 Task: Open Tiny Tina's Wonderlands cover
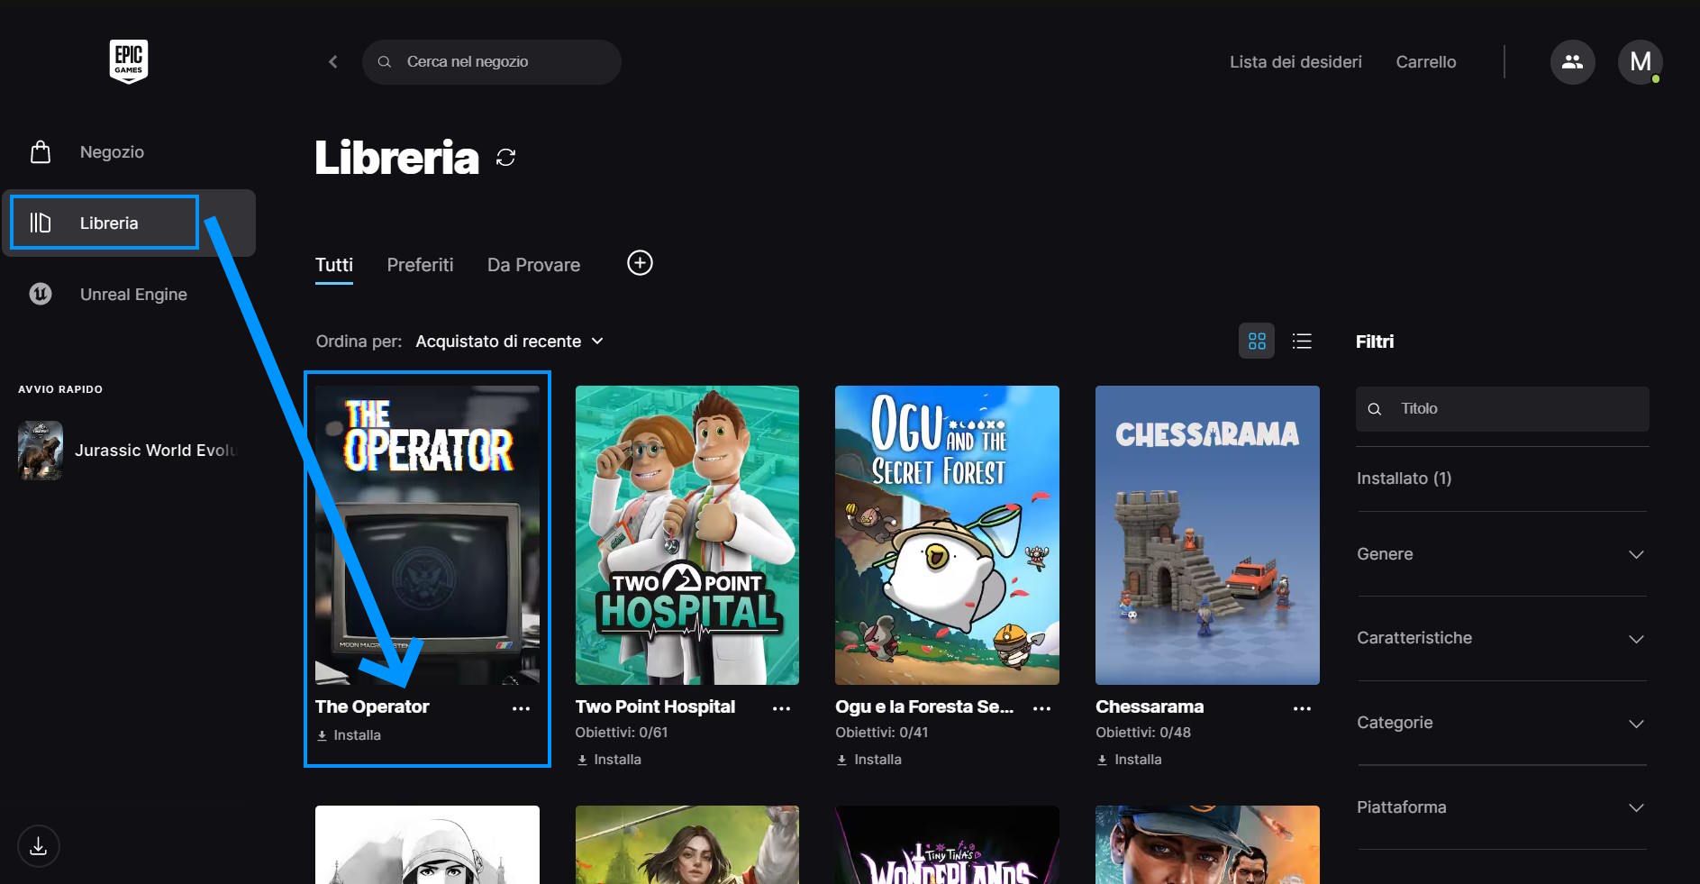pos(947,845)
